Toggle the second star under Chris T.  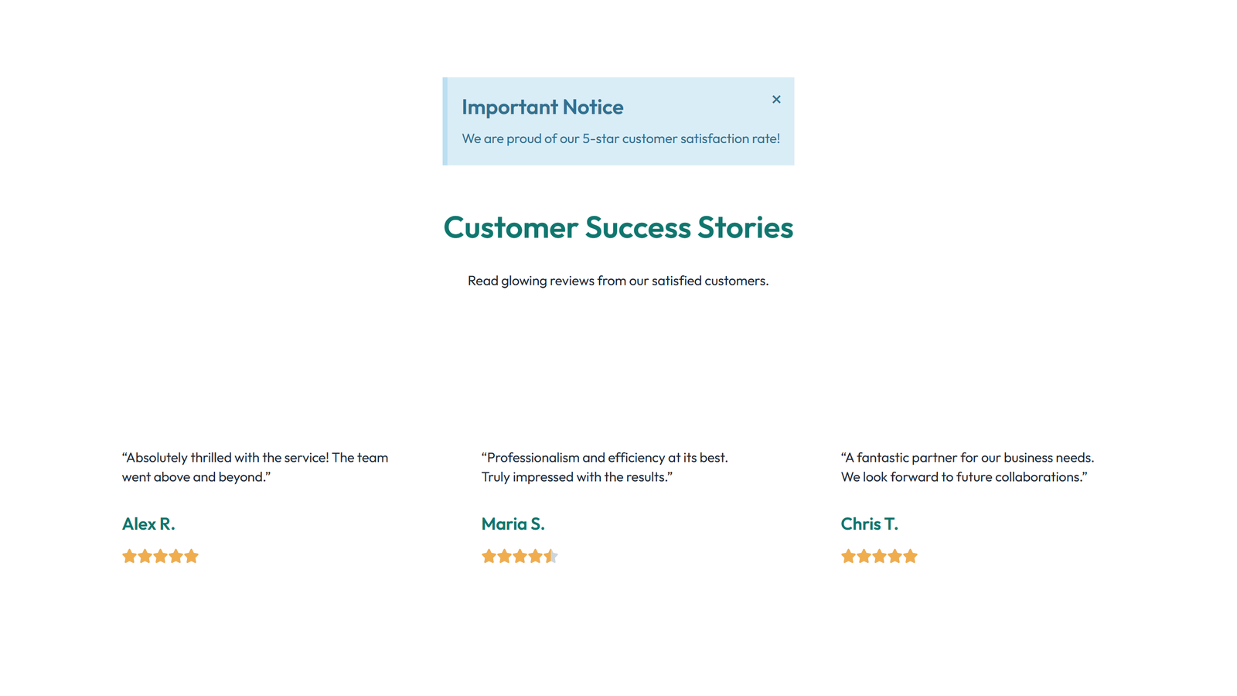point(864,556)
